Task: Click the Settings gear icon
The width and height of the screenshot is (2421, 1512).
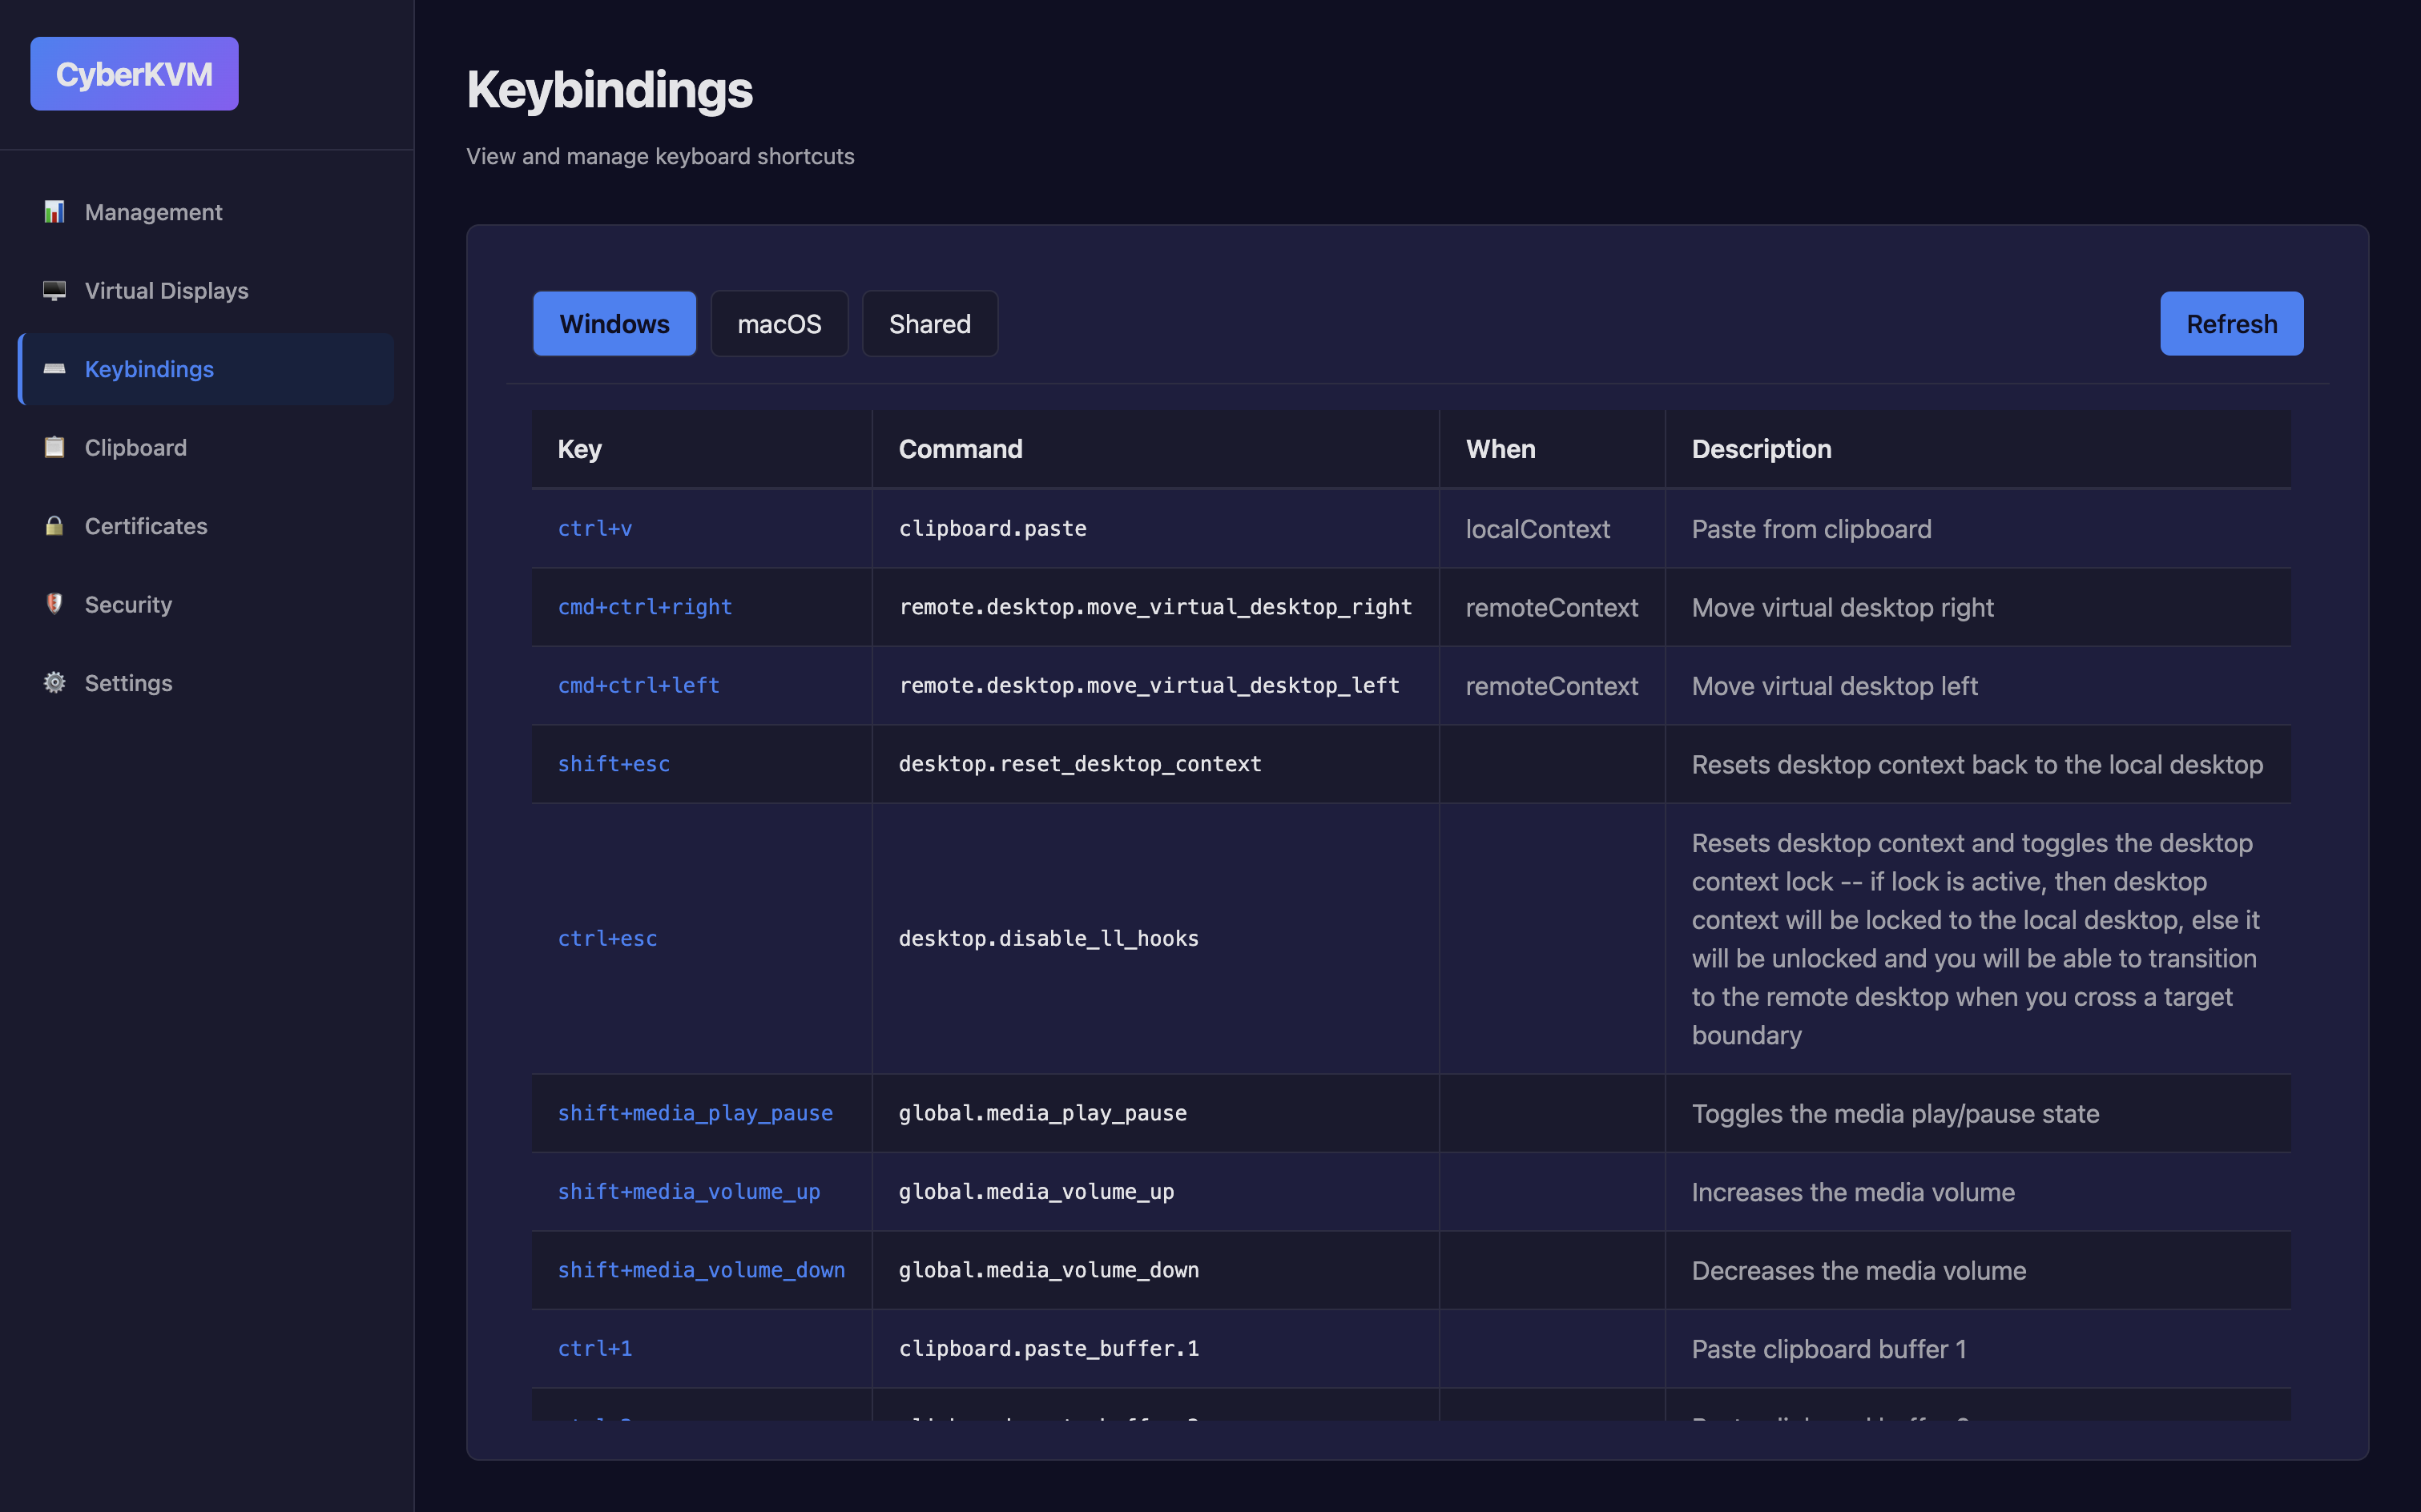Action: 54,683
